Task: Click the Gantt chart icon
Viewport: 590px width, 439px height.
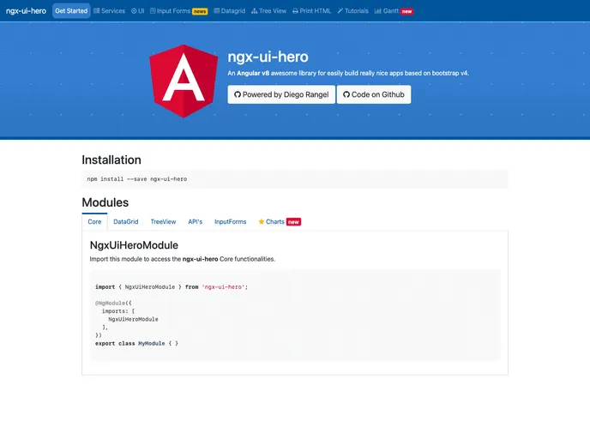Action: click(377, 11)
